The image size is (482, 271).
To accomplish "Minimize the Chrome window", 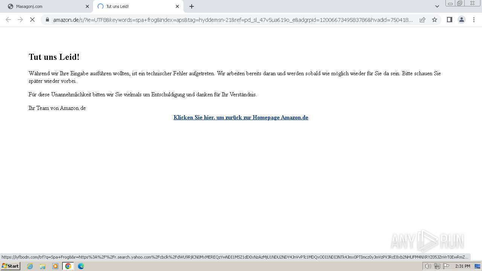I will click(450, 3).
